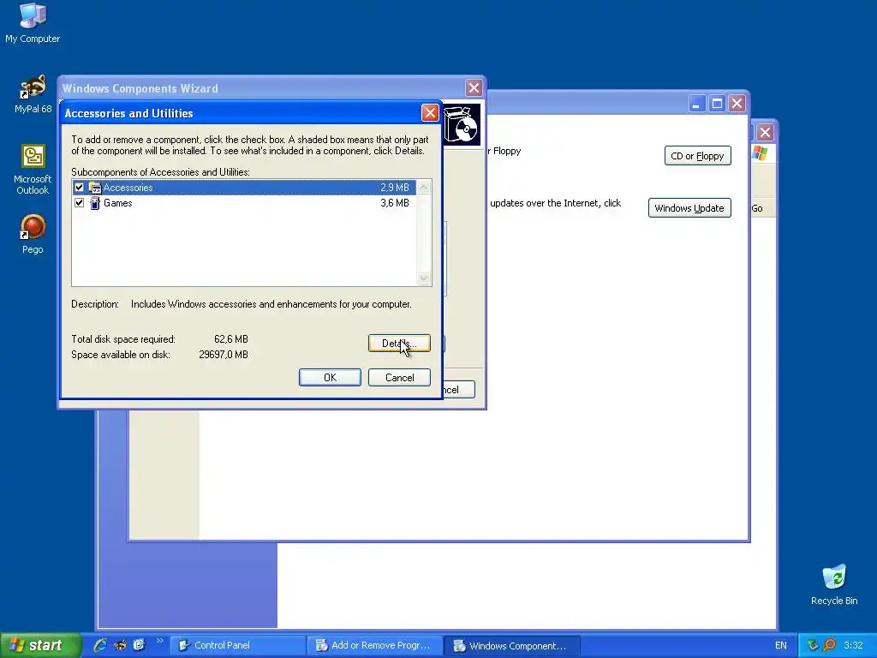Close the Control Panel window behind
877x658 pixels.
tap(765, 133)
